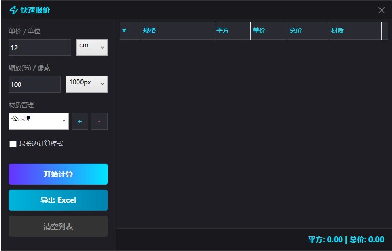Click the 平方: 0.00 | 总价: 0.00 summary text
Image resolution: width=392 pixels, height=251 pixels.
(346, 239)
